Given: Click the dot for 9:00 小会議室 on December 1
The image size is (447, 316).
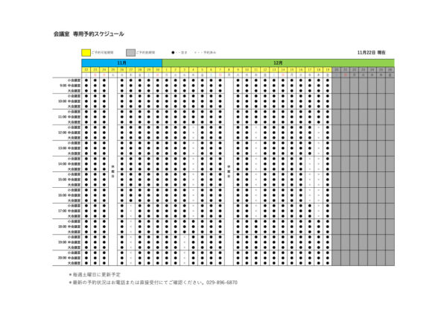Looking at the screenshot, I should [166, 80].
